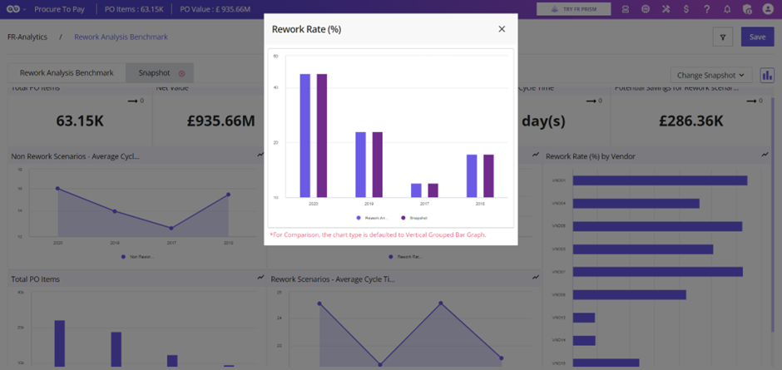Open chart type icon on Rework Scenarios Average Cycle card
The width and height of the screenshot is (782, 370).
536,277
